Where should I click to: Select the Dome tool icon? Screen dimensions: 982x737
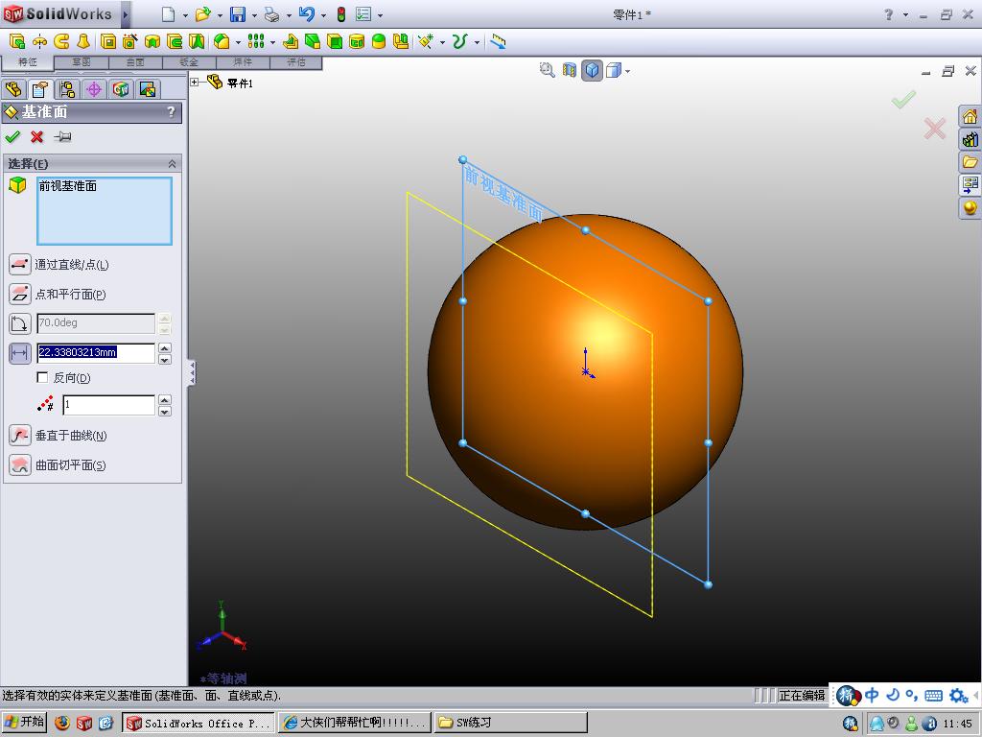(x=379, y=42)
